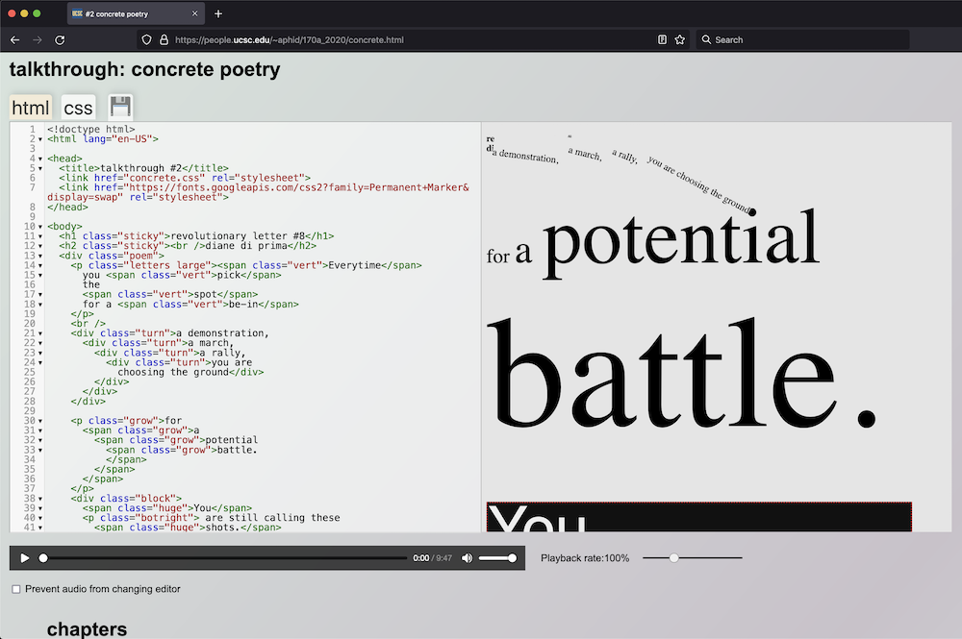Enable Prevent audio from changing editor
Screen dimensions: 962x639
click(16, 589)
